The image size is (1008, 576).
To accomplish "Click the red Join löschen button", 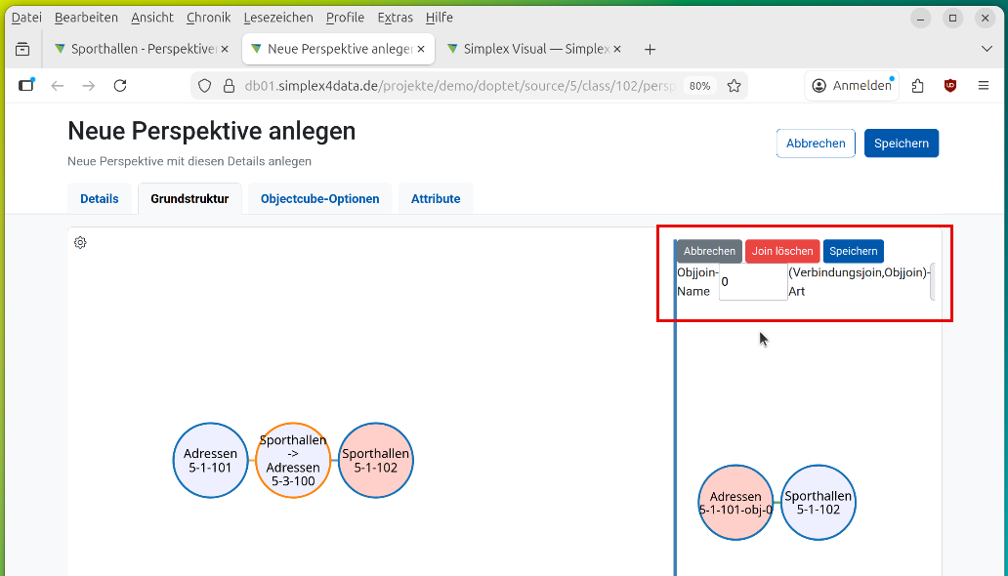I will tap(781, 251).
